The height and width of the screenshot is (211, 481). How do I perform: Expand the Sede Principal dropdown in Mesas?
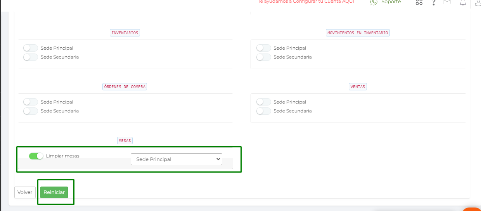click(x=176, y=159)
